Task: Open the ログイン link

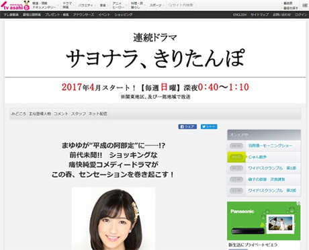Action: point(301,15)
